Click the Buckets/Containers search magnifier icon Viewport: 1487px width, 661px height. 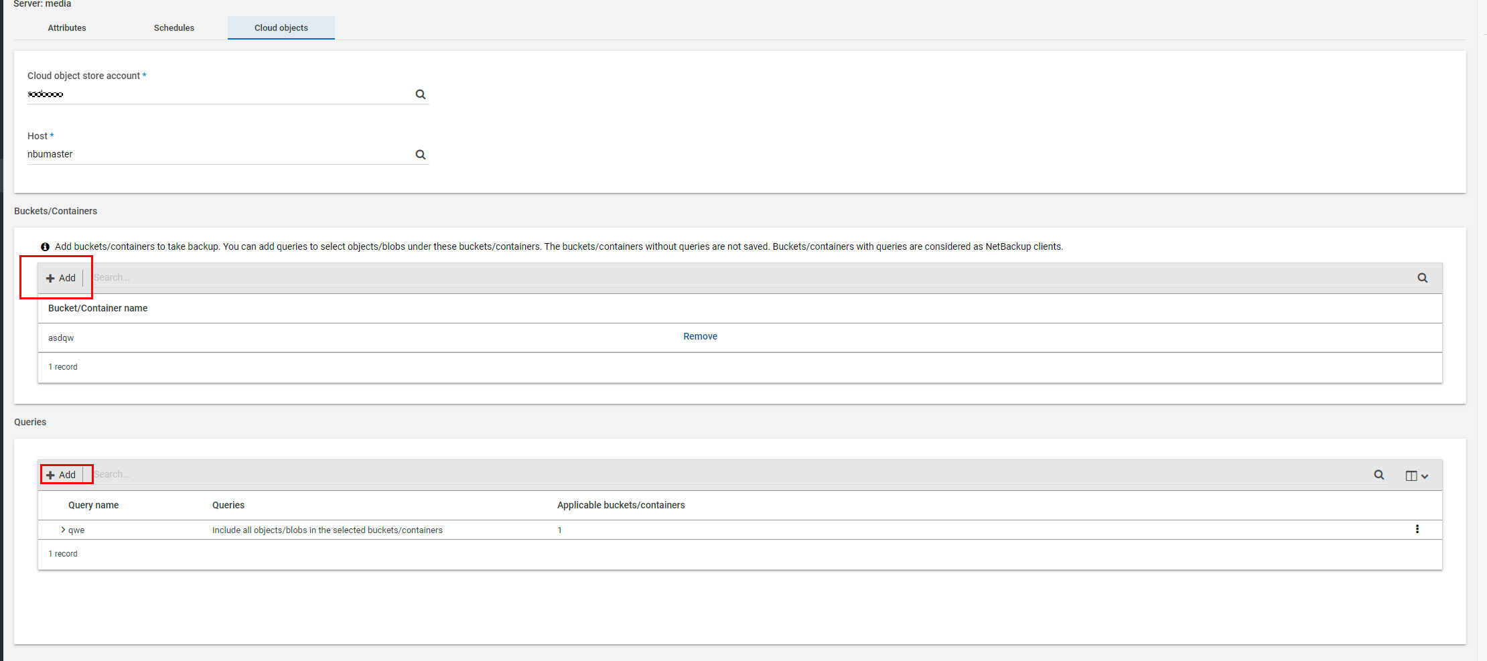[x=1423, y=278]
